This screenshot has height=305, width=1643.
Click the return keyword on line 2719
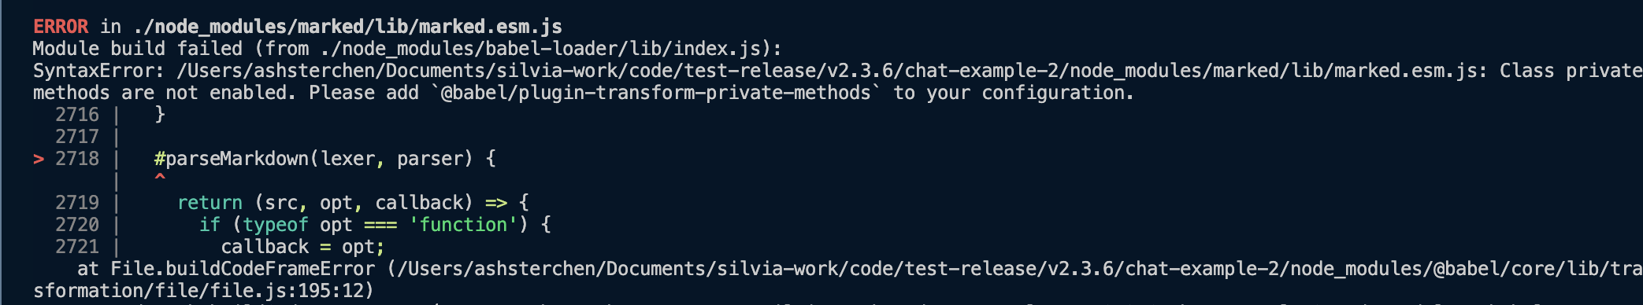[x=210, y=203]
